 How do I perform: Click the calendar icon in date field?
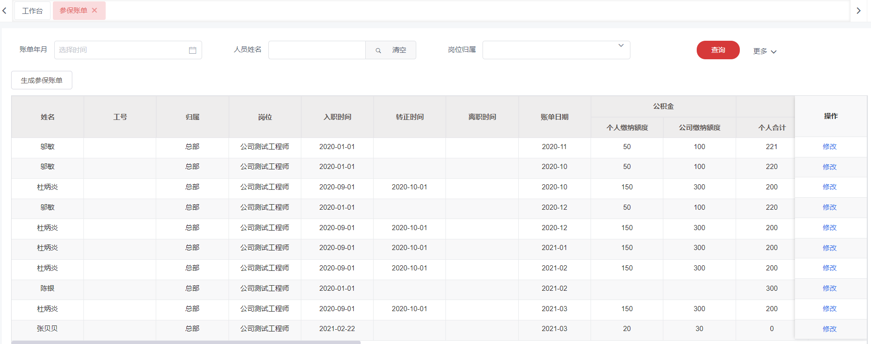tap(192, 50)
